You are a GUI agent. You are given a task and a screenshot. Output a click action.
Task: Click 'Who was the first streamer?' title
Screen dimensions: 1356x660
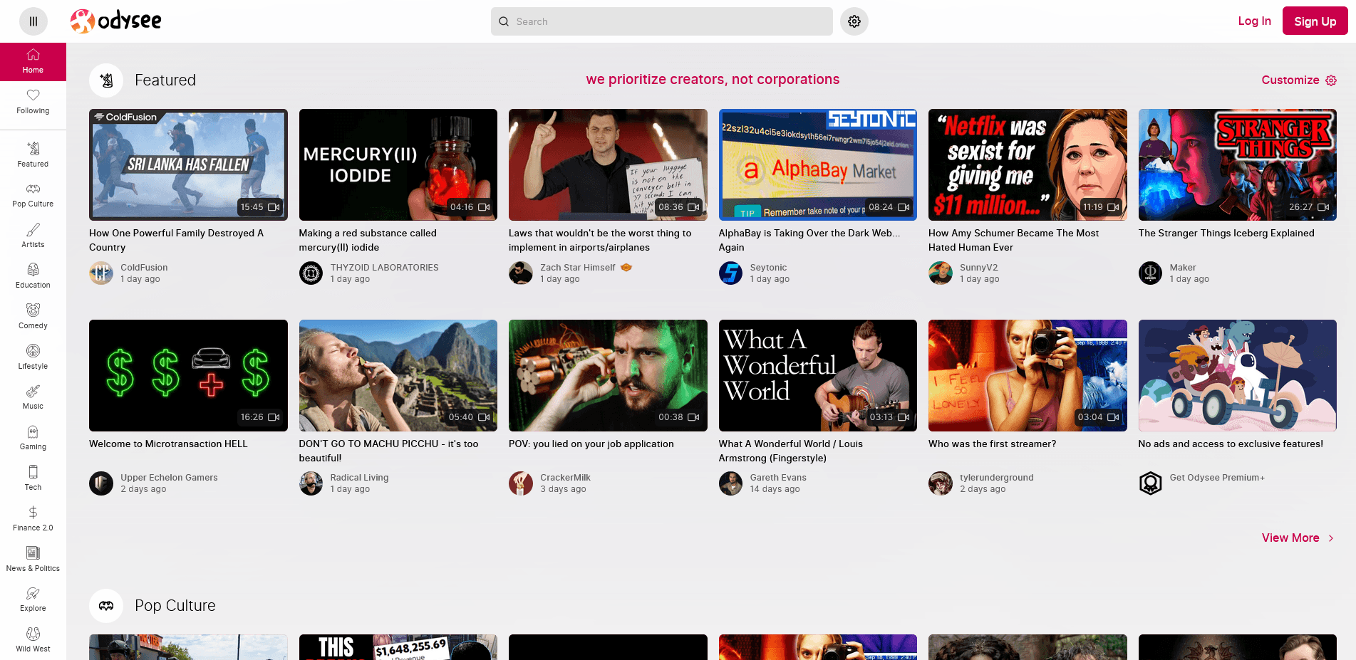pyautogui.click(x=992, y=444)
